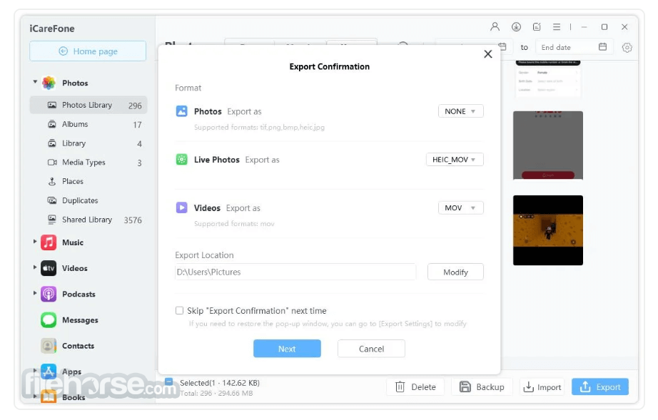Select the top form screenshot thumbnail
Viewport: 658px width, 420px height.
pos(548,79)
